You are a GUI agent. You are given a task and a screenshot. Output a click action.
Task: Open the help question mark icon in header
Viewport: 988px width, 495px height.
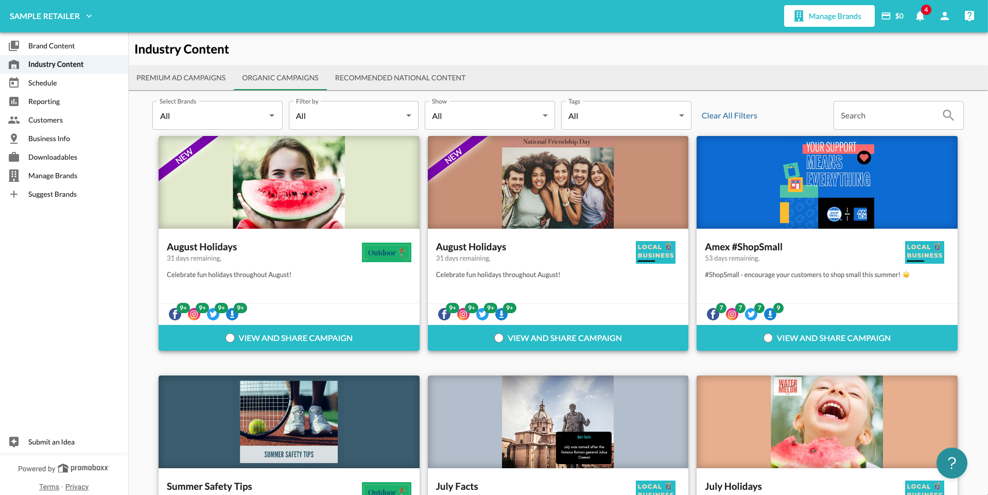[x=969, y=16]
